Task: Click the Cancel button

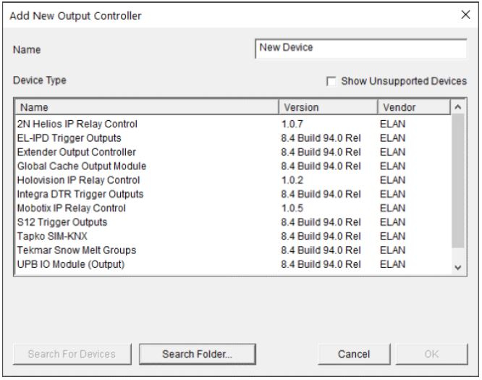Action: (354, 354)
